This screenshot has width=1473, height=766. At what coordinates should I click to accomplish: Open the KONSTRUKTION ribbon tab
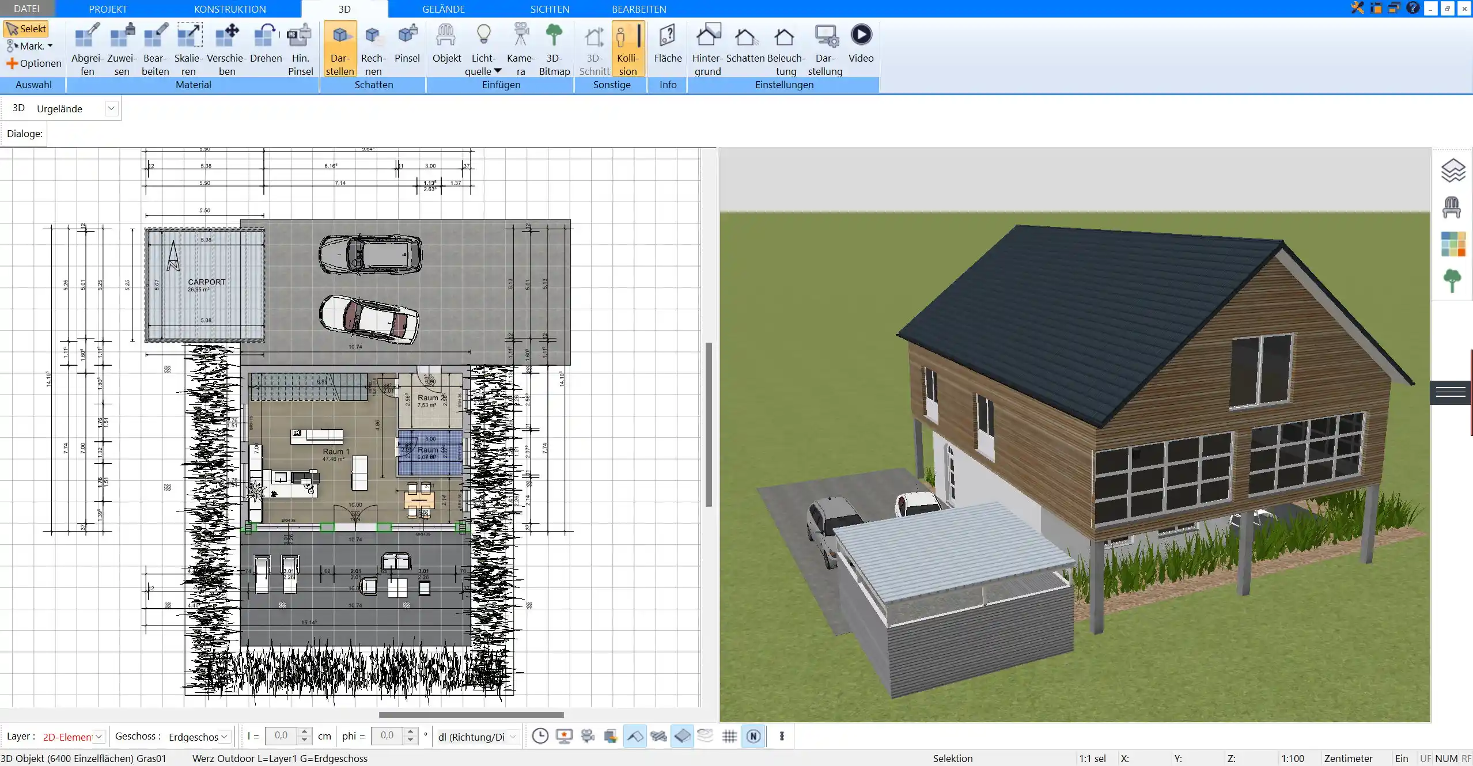pyautogui.click(x=230, y=9)
